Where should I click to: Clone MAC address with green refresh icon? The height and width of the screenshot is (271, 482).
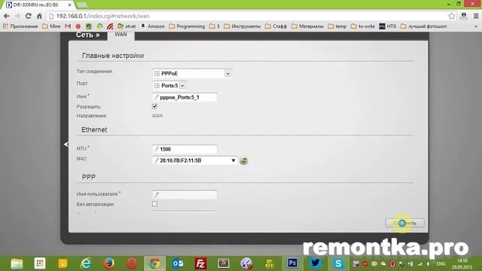pyautogui.click(x=244, y=160)
